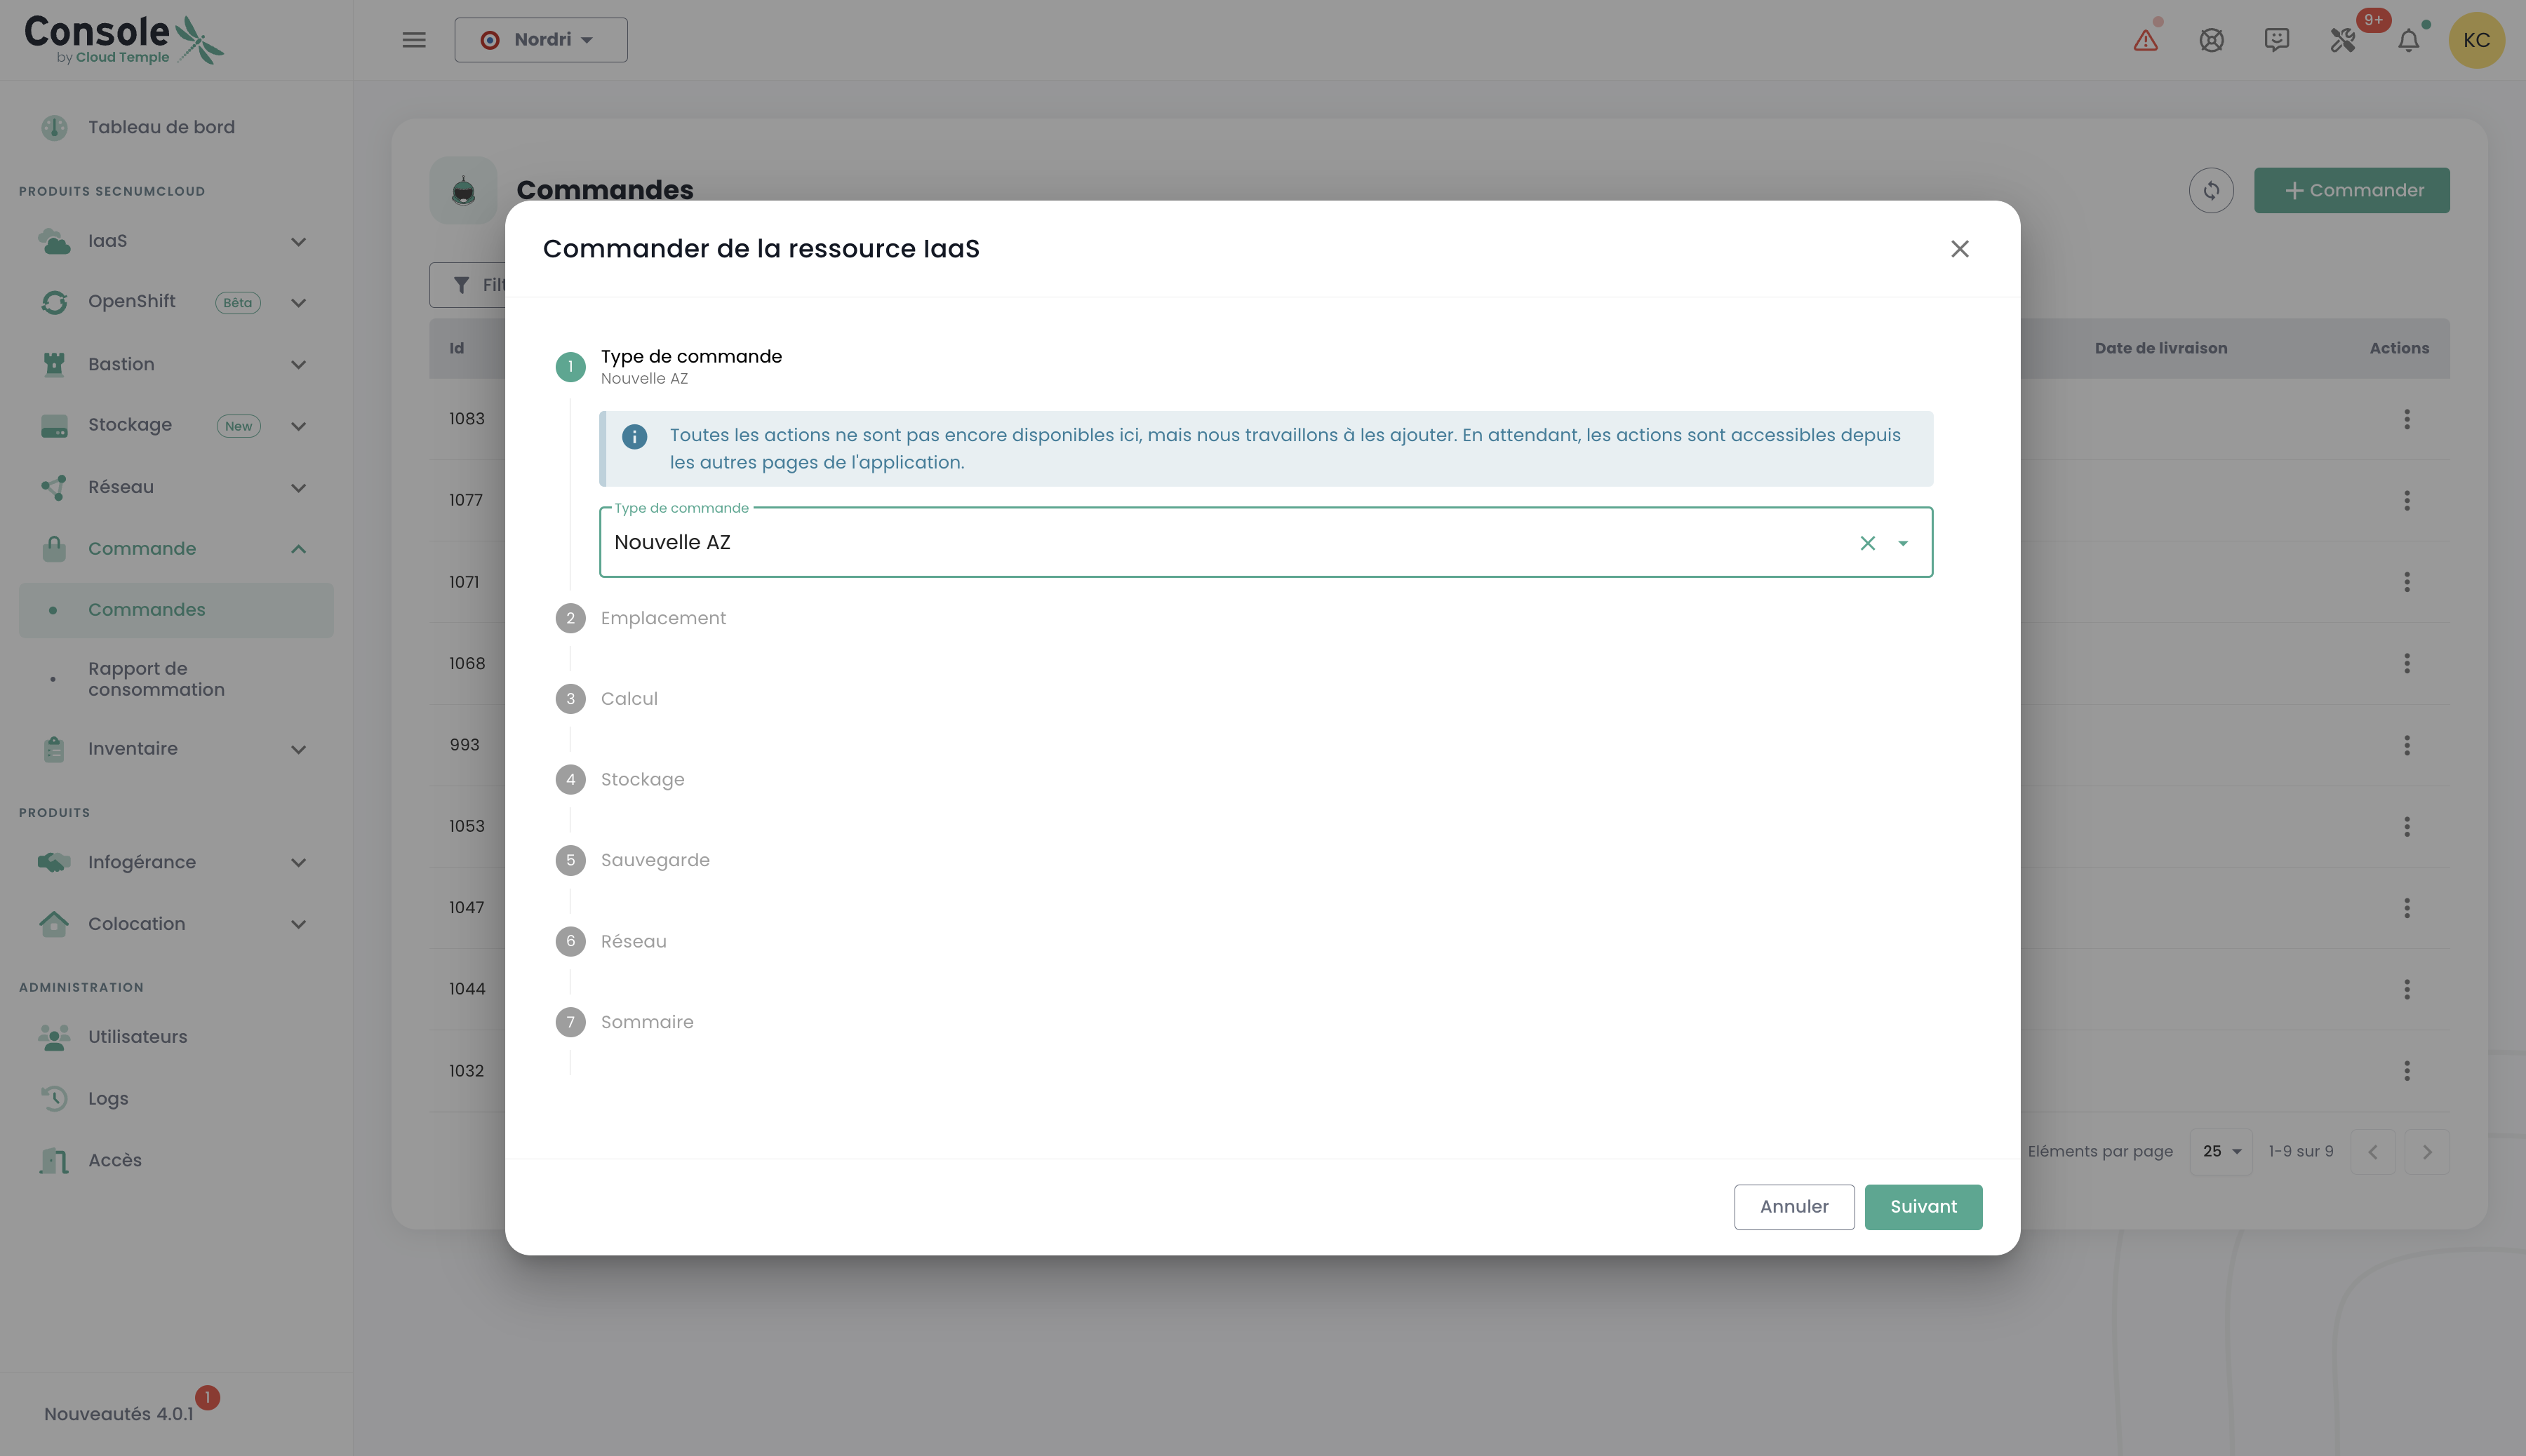The width and height of the screenshot is (2526, 1456).
Task: Open actions menu for order 1083
Action: [x=2406, y=419]
